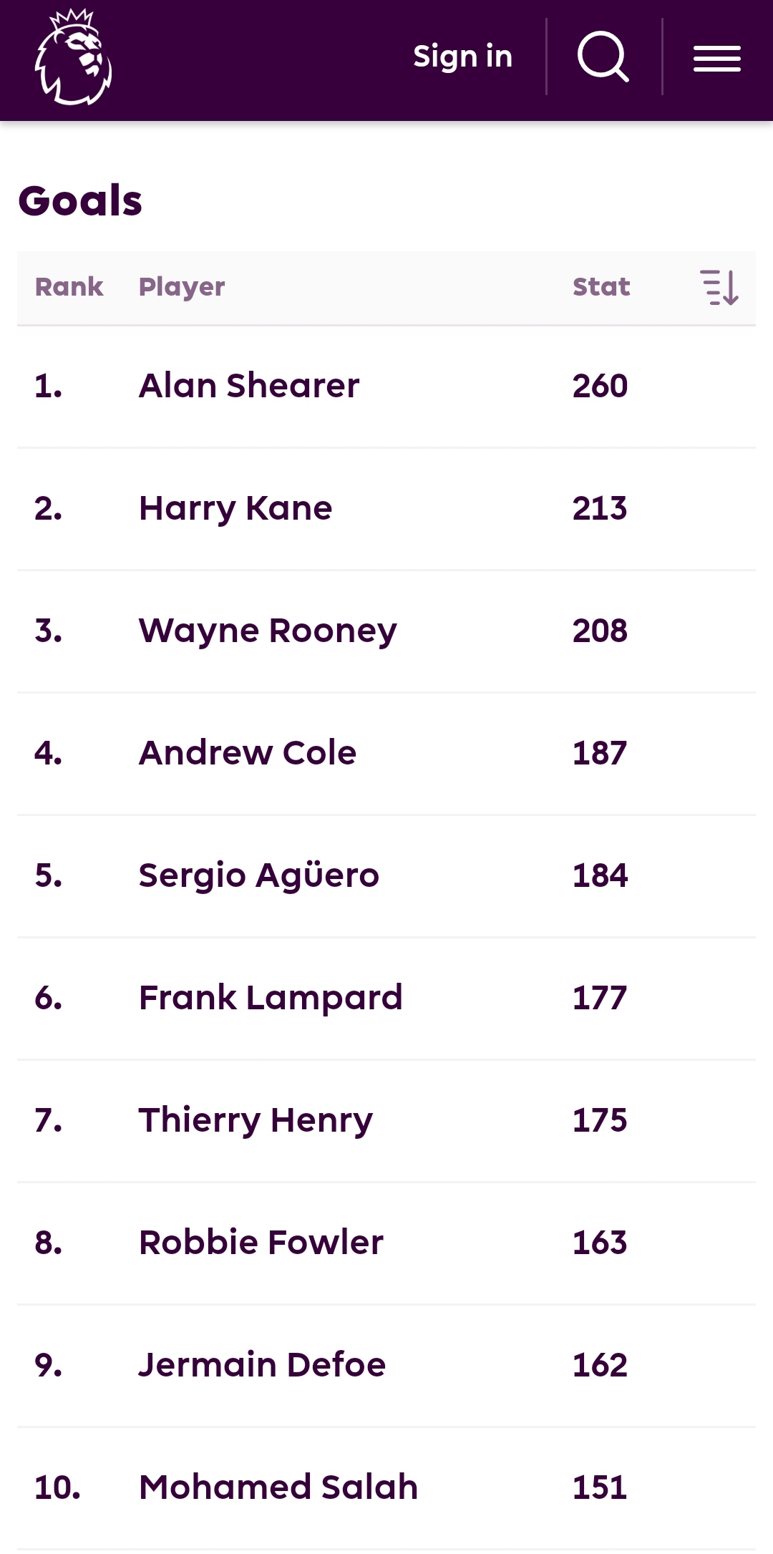This screenshot has height=1554, width=773.
Task: Select Jermain Defoe in the list
Action: [262, 1365]
